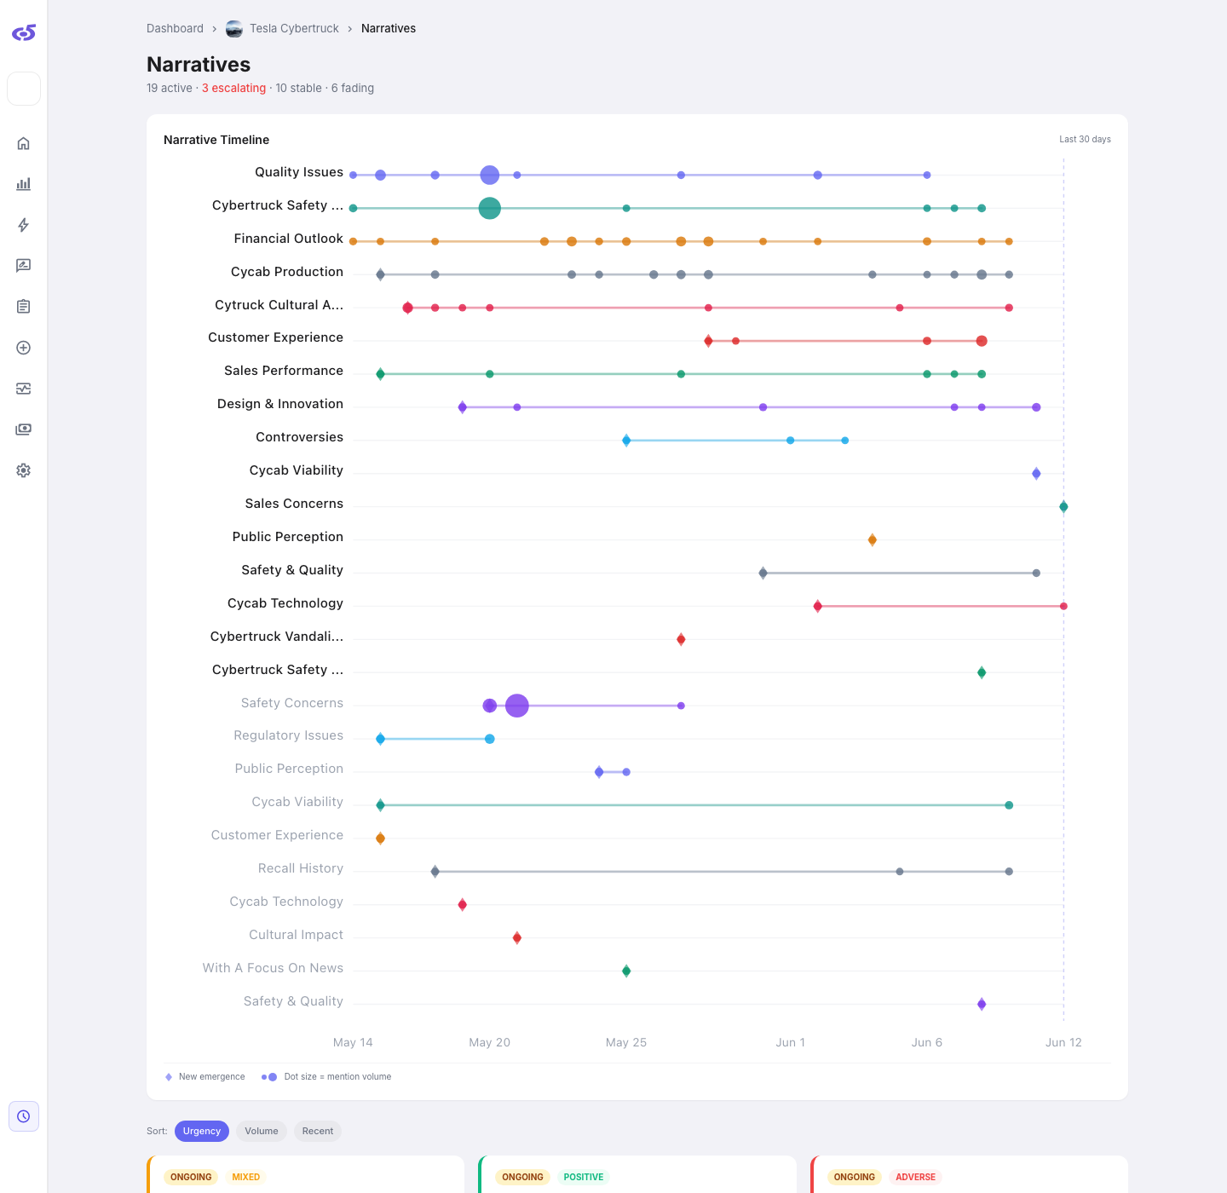Click the 'Sales Concerns' row label
The image size is (1227, 1193).
[x=294, y=504]
